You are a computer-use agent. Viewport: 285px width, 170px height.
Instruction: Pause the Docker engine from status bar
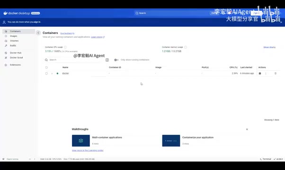(30, 159)
